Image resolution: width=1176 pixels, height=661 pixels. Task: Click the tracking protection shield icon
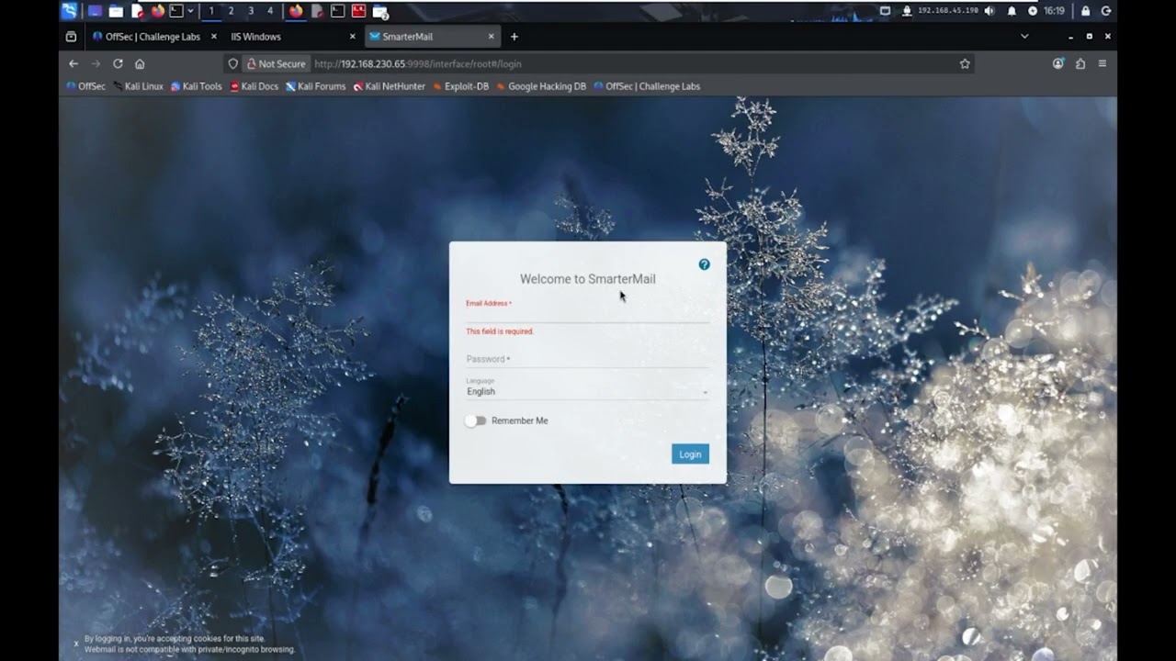click(x=233, y=64)
